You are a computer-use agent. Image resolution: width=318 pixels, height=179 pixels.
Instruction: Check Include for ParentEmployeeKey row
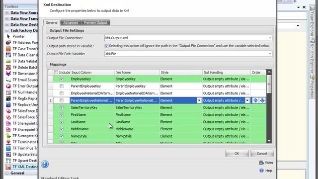tap(62, 86)
